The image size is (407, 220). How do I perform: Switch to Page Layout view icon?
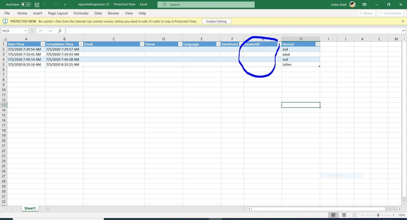[x=344, y=215]
